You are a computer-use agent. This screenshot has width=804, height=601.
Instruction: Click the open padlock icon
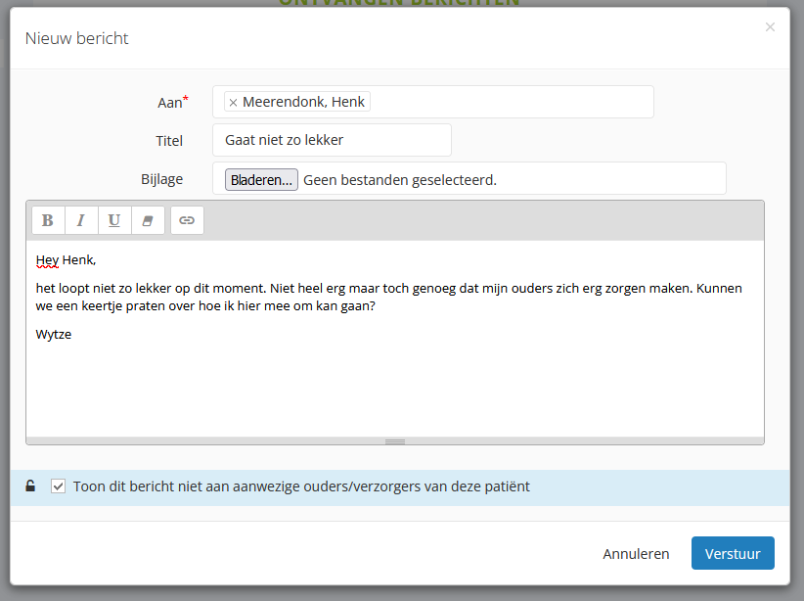(x=30, y=485)
